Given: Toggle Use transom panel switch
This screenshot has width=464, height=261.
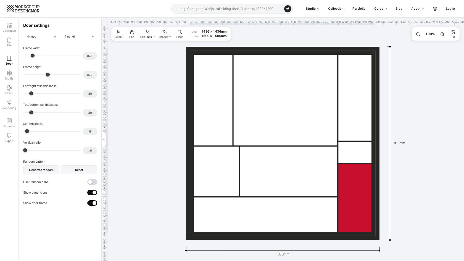Looking at the screenshot, I should pos(92,182).
